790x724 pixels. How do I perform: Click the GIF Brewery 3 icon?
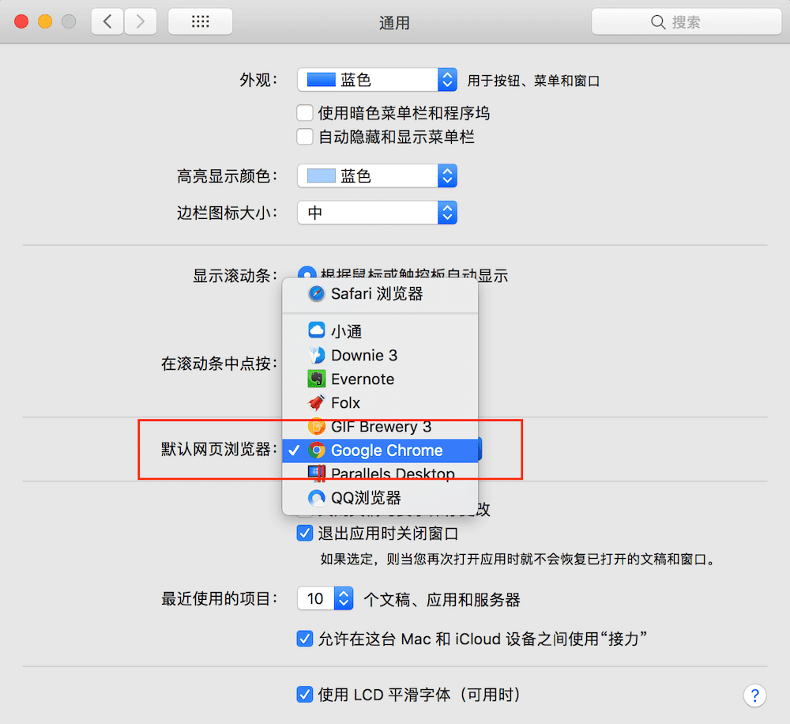[317, 427]
